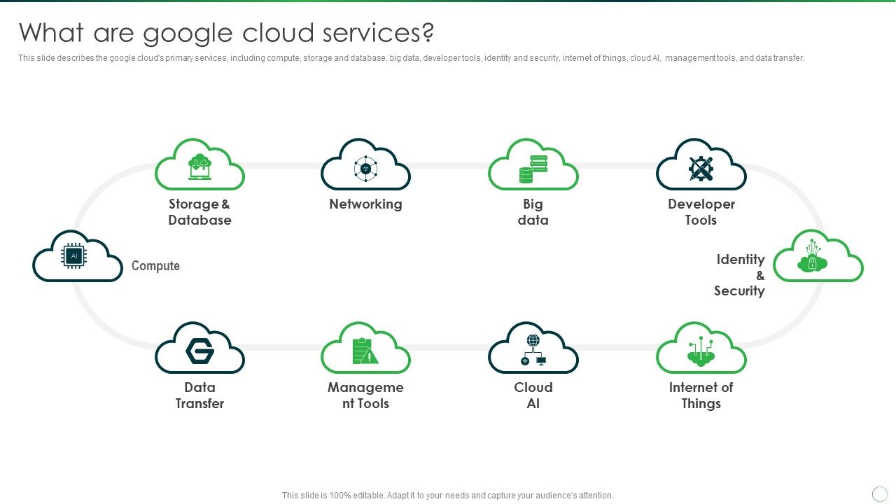896x504 pixels.
Task: Select the 'Manageme nt Tools' label
Action: (365, 395)
